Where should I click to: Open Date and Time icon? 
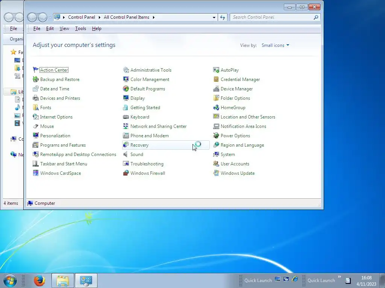tap(36, 88)
